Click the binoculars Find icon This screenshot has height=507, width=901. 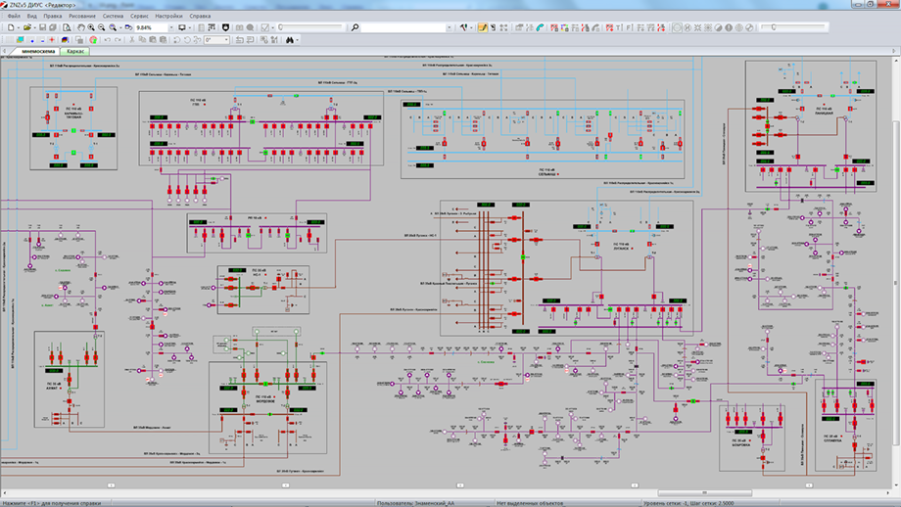[291, 40]
